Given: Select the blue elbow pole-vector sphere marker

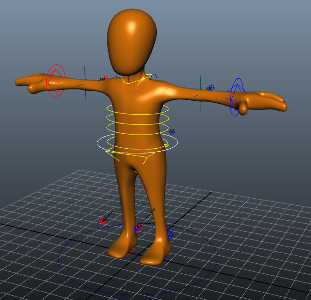Looking at the screenshot, I should [x=211, y=87].
